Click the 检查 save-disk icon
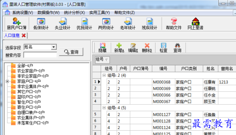Viewport: 236px width, 135px height. coord(164,48)
